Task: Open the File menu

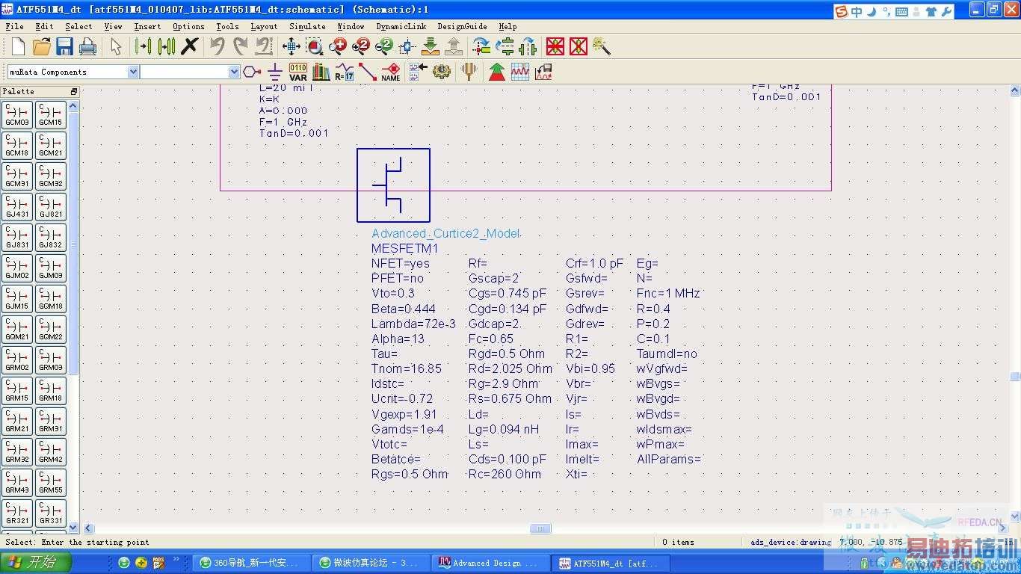Action: (x=14, y=26)
